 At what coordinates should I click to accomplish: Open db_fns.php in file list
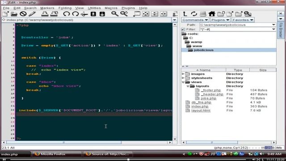tap(201, 102)
